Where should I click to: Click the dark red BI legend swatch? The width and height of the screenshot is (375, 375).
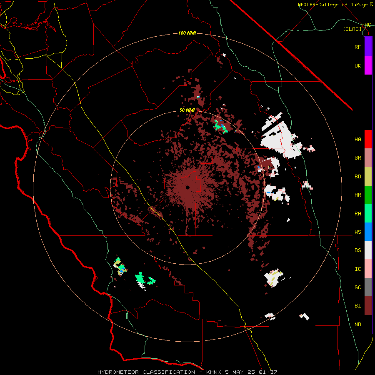368,306
